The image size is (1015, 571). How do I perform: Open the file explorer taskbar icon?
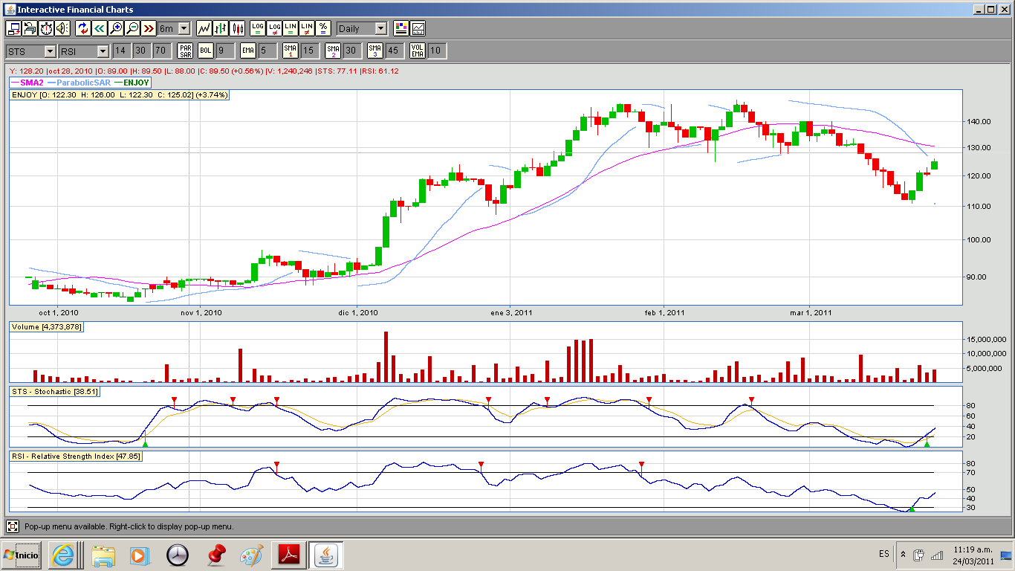103,555
